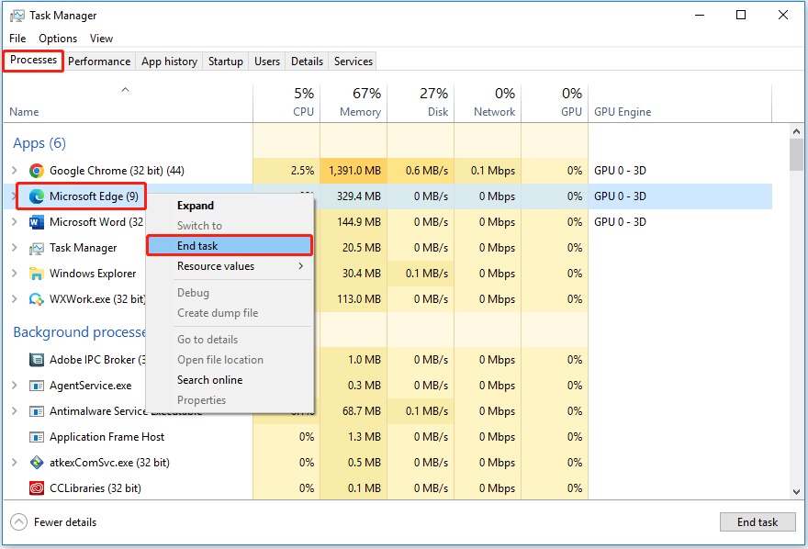The image size is (808, 549).
Task: Click the Task Manager process row icon
Action: click(x=37, y=248)
